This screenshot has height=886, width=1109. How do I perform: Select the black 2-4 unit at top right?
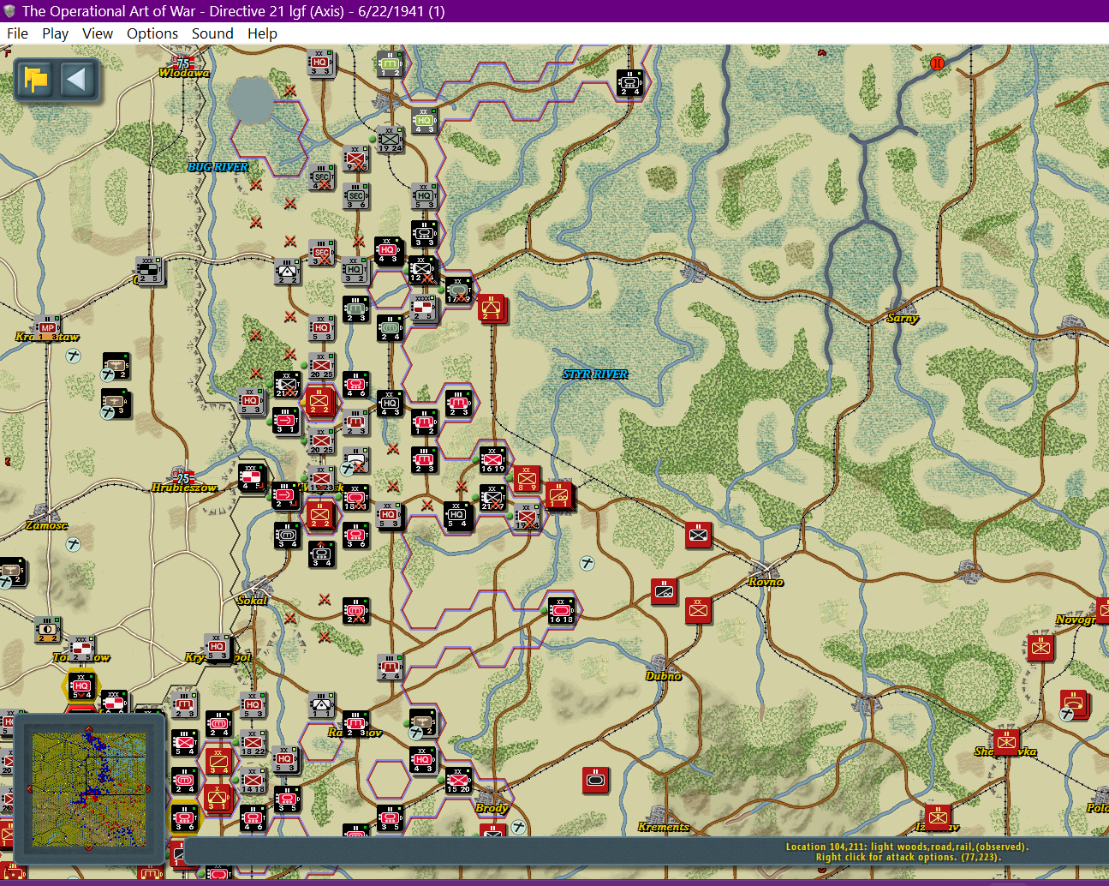629,83
